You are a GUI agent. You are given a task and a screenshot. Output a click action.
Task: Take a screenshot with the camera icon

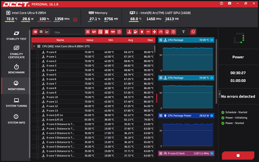229,3
